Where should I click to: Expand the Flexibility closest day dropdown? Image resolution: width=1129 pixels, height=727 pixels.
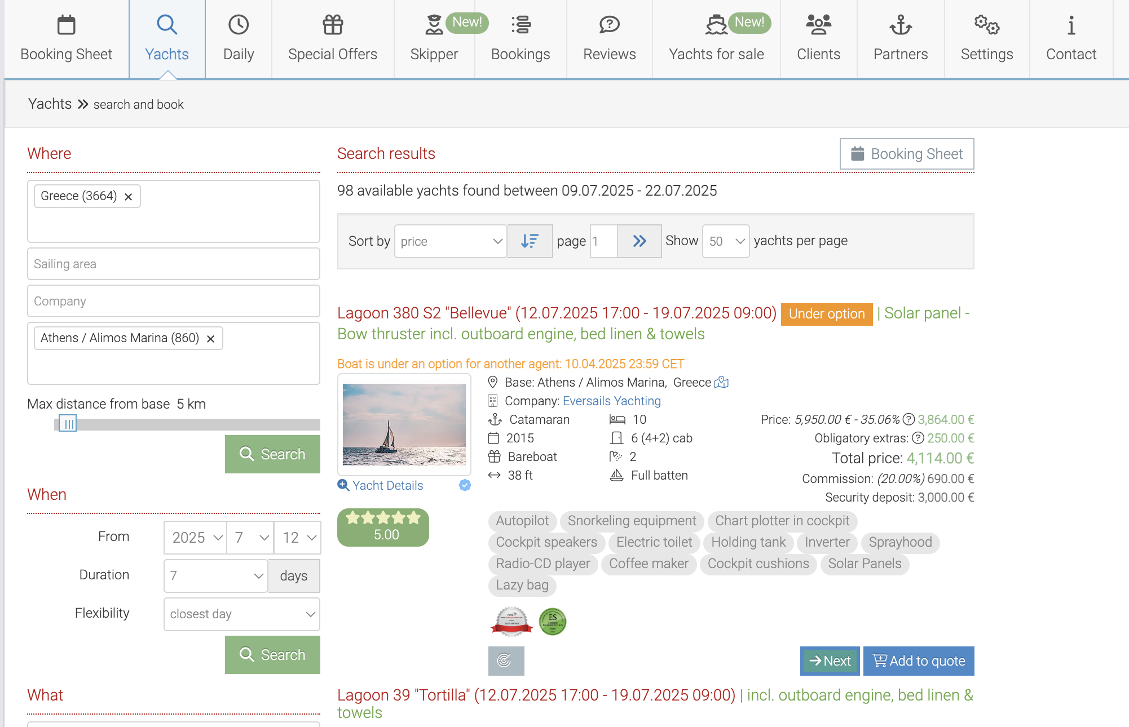241,614
